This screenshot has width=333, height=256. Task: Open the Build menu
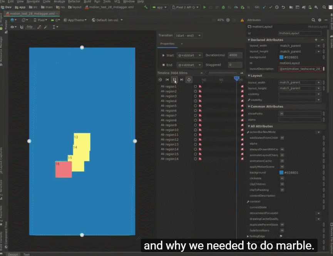coord(87,2)
